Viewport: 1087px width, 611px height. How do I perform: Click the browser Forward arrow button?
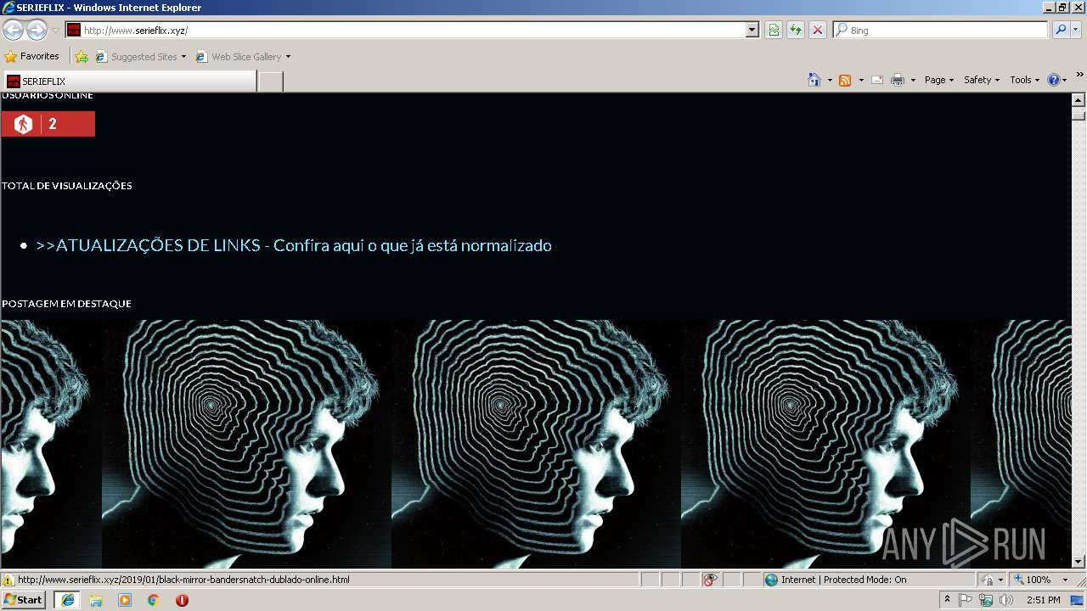click(x=37, y=30)
